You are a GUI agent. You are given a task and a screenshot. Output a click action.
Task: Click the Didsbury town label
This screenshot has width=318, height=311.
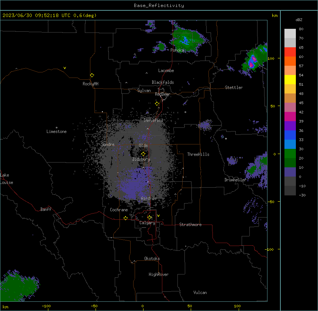pos(141,159)
